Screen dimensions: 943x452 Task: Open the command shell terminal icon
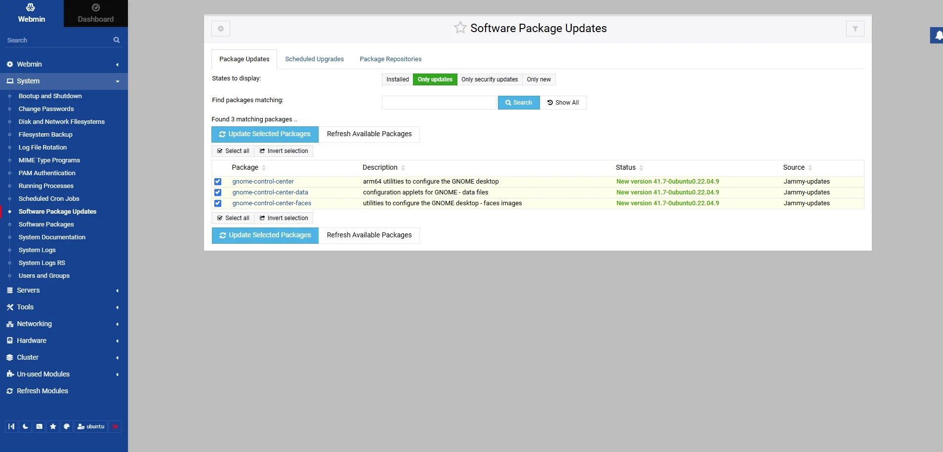coord(39,426)
